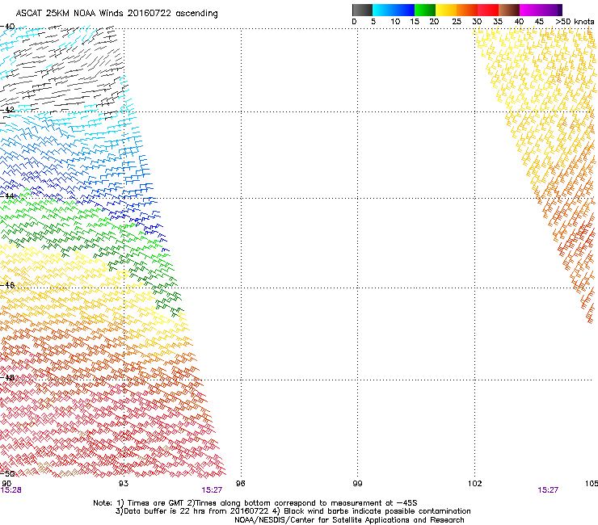Viewport: 598px width, 525px height.
Task: Select the -48 latitude axis label
Action: tap(7, 377)
